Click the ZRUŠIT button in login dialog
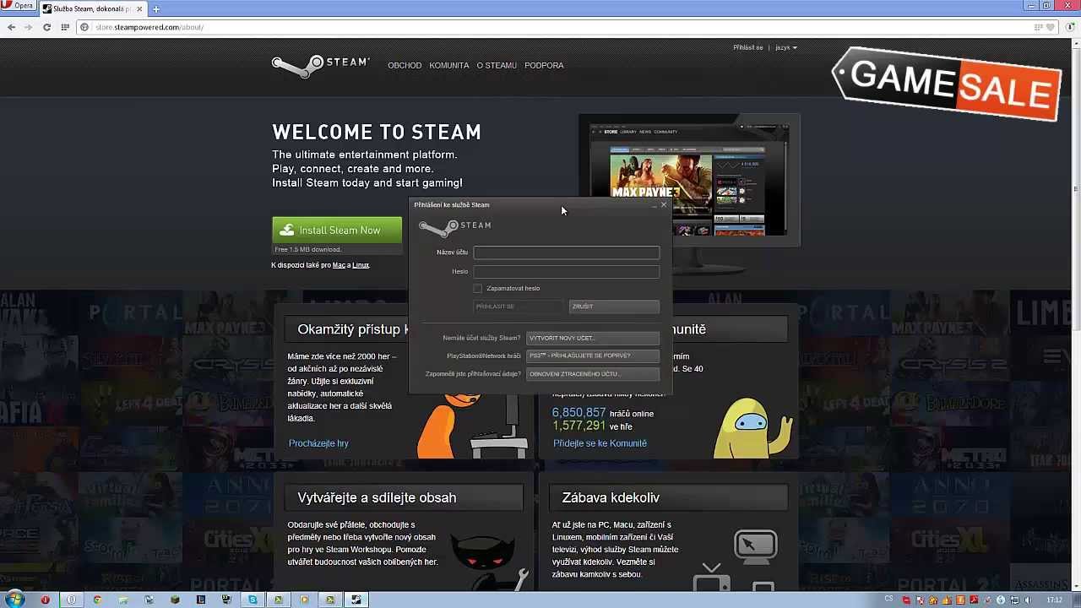This screenshot has height=608, width=1081. point(614,307)
